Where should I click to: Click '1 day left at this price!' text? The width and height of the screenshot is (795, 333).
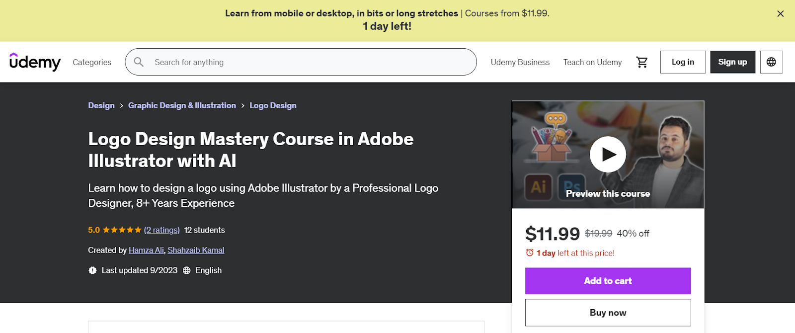[575, 253]
